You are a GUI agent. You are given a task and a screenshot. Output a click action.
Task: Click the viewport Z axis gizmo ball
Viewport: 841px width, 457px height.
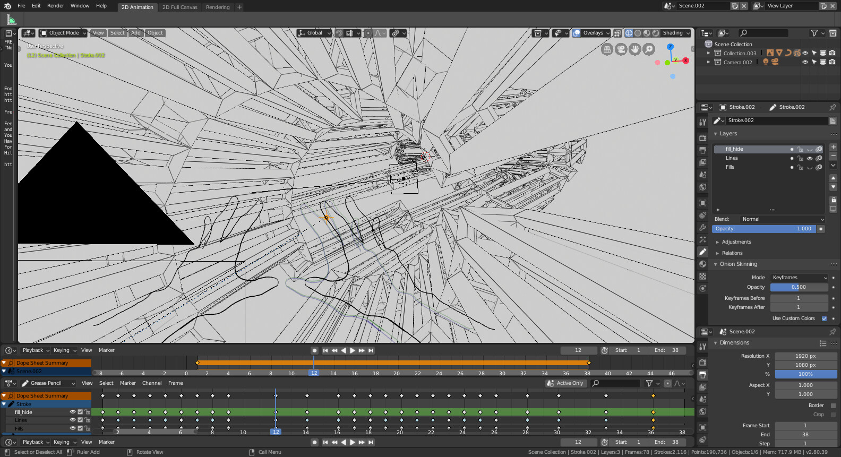(x=670, y=47)
